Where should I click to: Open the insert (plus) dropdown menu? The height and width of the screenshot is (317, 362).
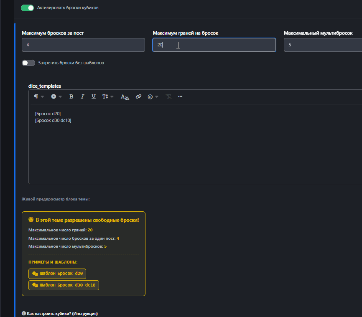click(x=56, y=96)
